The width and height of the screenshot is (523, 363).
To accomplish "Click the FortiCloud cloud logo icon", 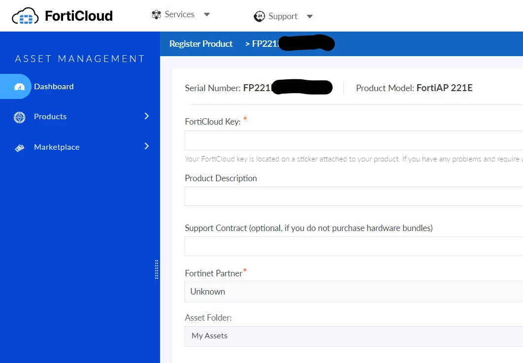I will 25,16.
